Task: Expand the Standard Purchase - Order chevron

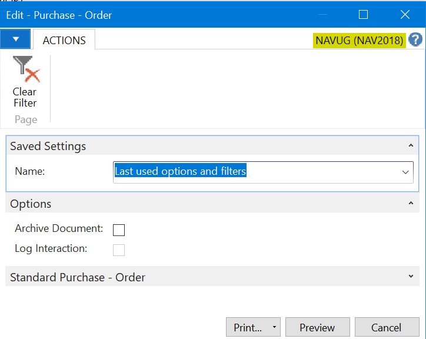Action: pyautogui.click(x=410, y=276)
